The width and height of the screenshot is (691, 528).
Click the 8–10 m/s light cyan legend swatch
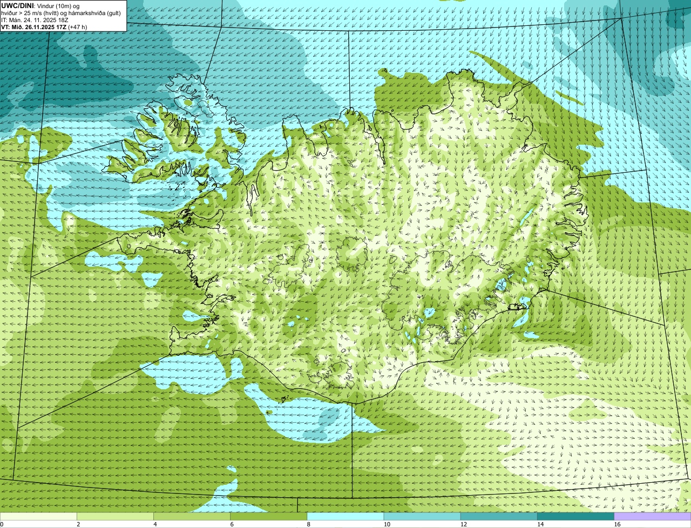pyautogui.click(x=345, y=517)
